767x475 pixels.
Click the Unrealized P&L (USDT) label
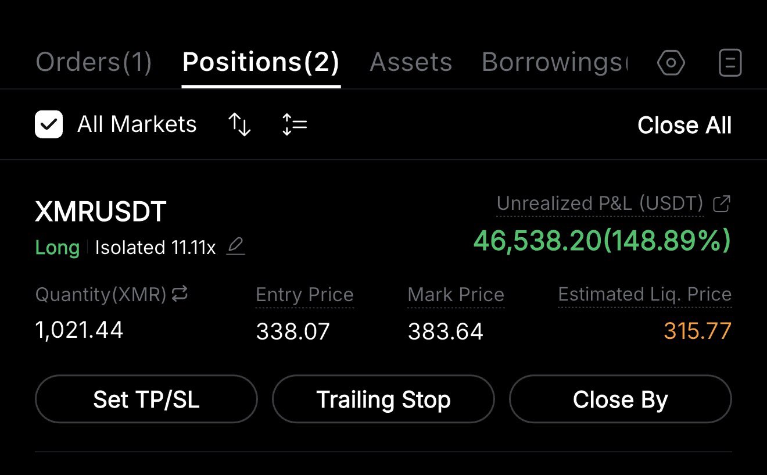[x=600, y=204]
